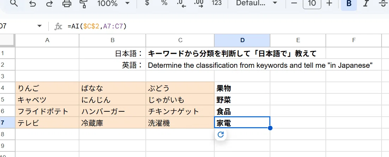
Task: Select cell キャベツ
Action: pos(47,99)
